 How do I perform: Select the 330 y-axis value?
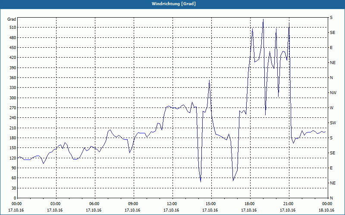point(13,88)
